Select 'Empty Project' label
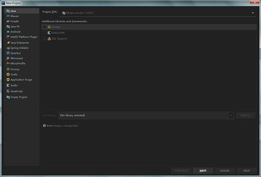 [19, 97]
